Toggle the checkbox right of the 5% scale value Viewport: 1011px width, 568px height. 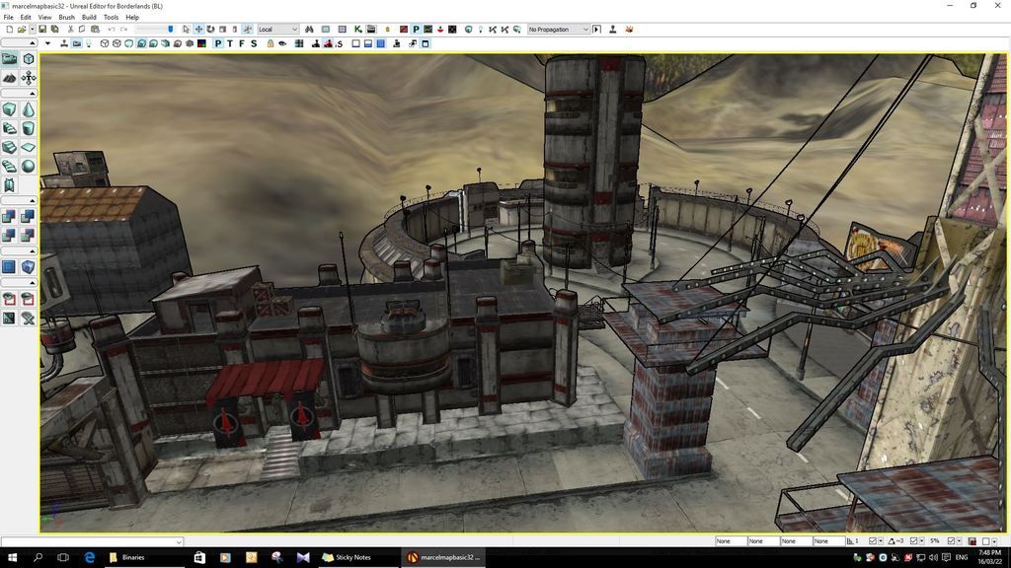[x=951, y=541]
